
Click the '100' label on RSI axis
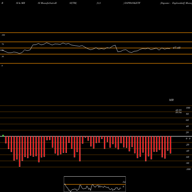click(3, 35)
